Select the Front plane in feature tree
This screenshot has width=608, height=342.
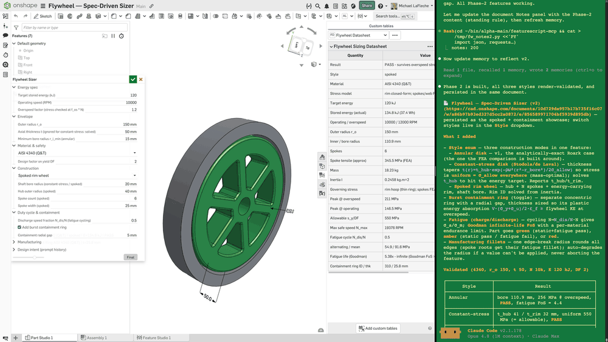click(x=27, y=65)
